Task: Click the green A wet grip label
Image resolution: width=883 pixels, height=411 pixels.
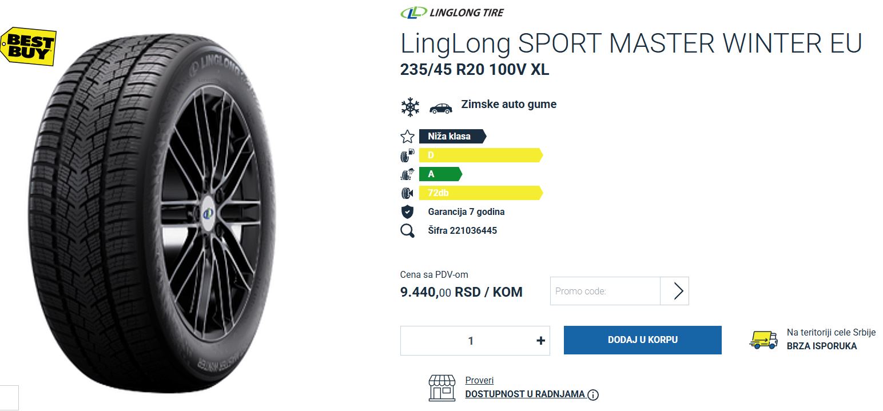Action: pos(440,174)
